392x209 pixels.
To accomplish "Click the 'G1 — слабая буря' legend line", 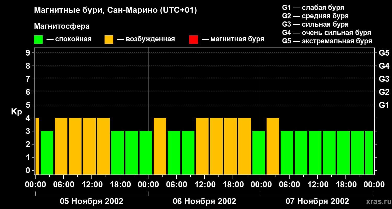I will coord(313,8).
